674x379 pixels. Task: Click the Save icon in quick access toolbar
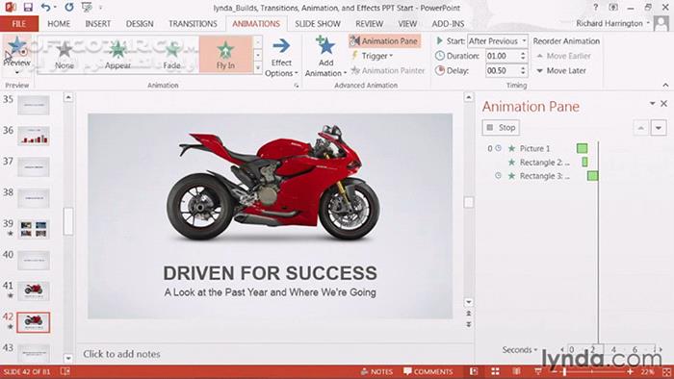pos(28,8)
